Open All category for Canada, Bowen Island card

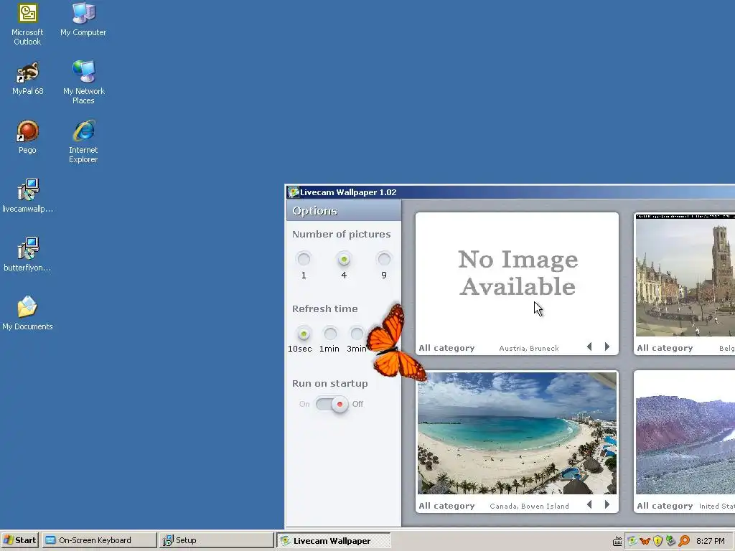point(446,506)
